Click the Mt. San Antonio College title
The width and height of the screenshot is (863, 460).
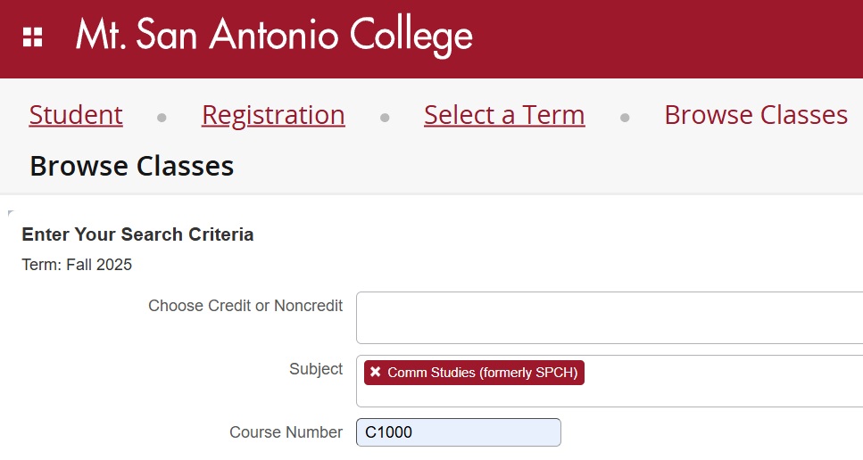click(x=274, y=37)
